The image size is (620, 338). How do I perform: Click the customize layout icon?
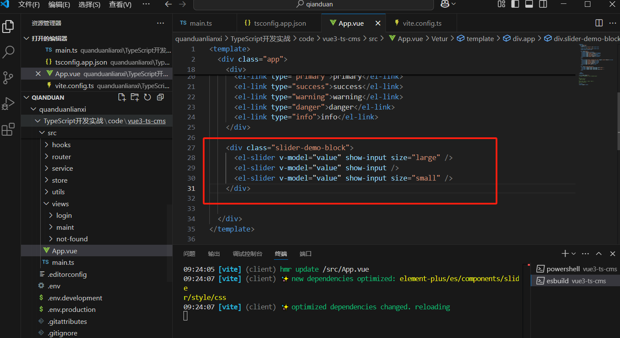point(502,4)
